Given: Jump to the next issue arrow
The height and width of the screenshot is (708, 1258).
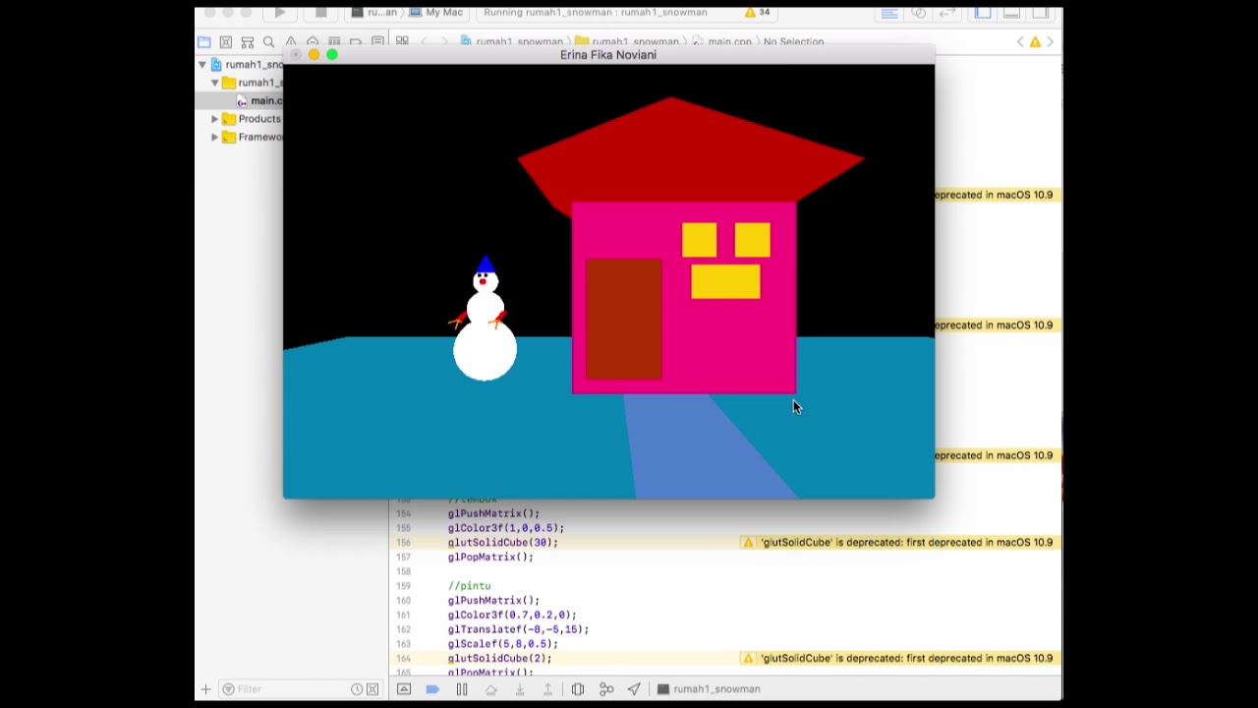Looking at the screenshot, I should 1050,41.
